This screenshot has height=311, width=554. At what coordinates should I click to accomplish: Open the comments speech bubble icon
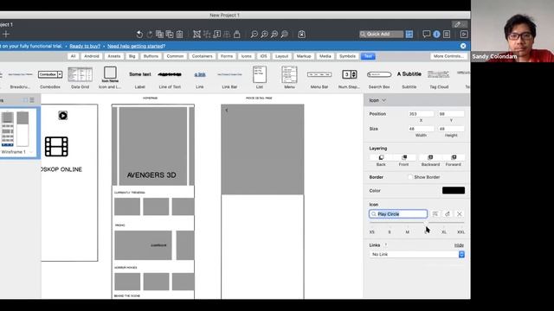click(x=427, y=34)
